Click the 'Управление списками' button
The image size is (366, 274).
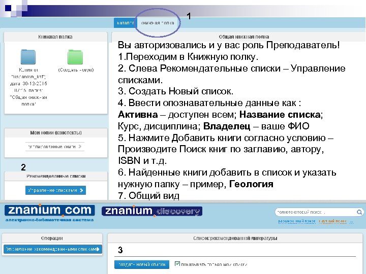tap(55, 190)
